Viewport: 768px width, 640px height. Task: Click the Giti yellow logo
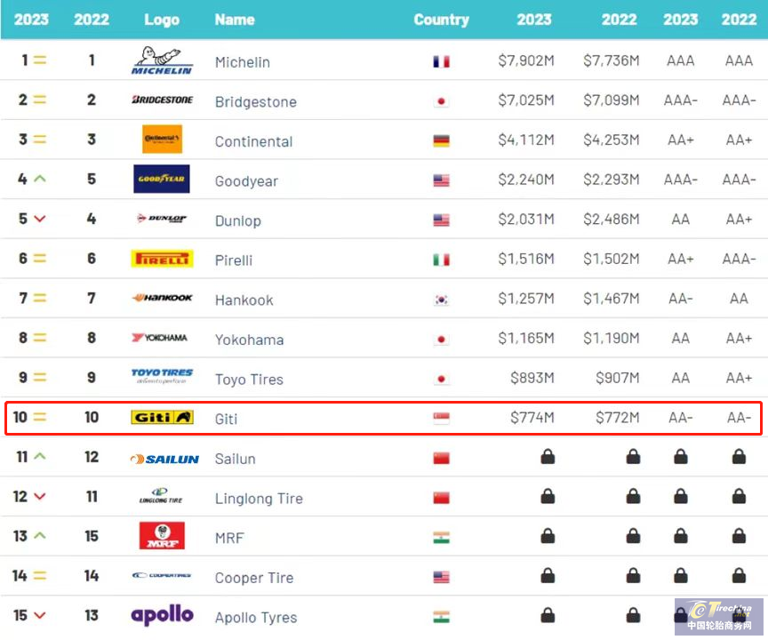click(x=162, y=417)
